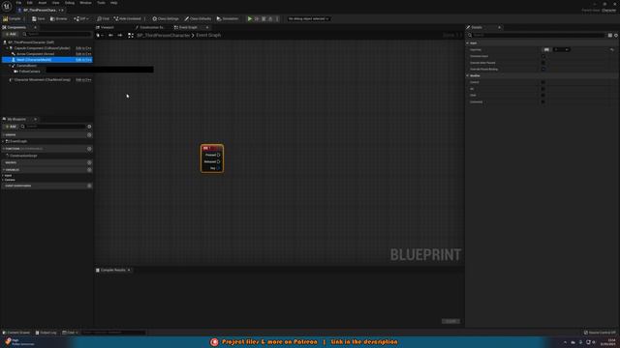Viewport: 620px width, 348px height.
Task: Open Class Defaults
Action: (x=198, y=18)
